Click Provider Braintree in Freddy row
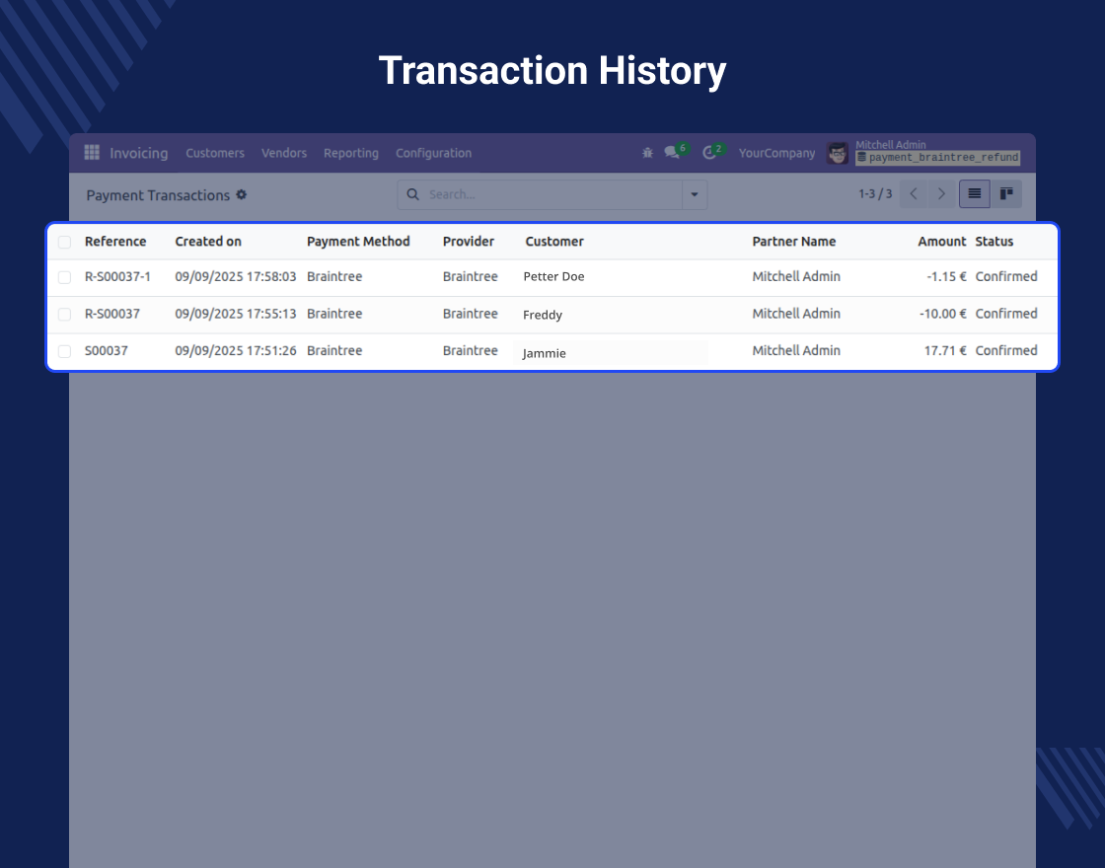Screen dimensions: 1105x868 click(x=470, y=314)
